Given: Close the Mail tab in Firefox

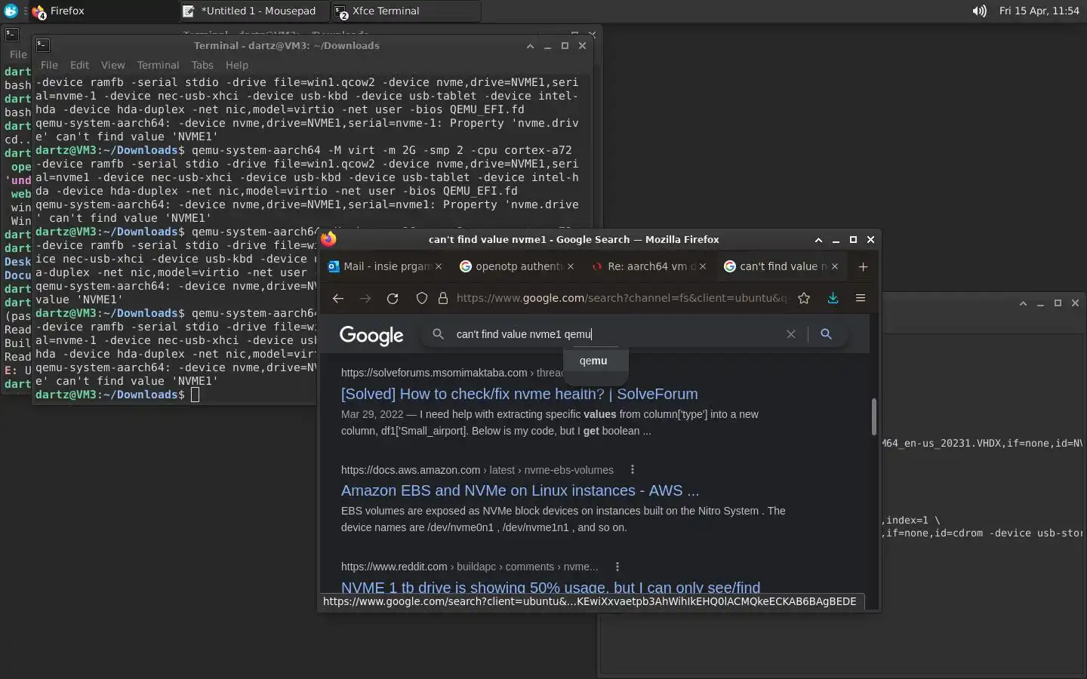Looking at the screenshot, I should (x=439, y=266).
